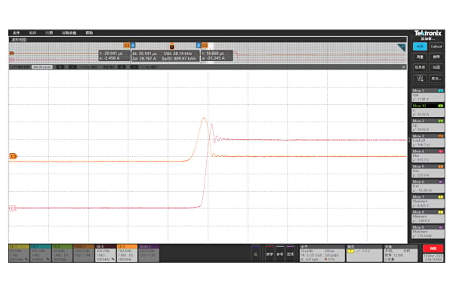Click the 总线 (add Bus) button

(x=291, y=254)
